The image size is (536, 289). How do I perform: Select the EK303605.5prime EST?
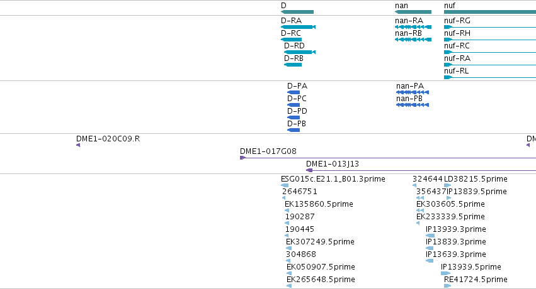(x=420, y=210)
